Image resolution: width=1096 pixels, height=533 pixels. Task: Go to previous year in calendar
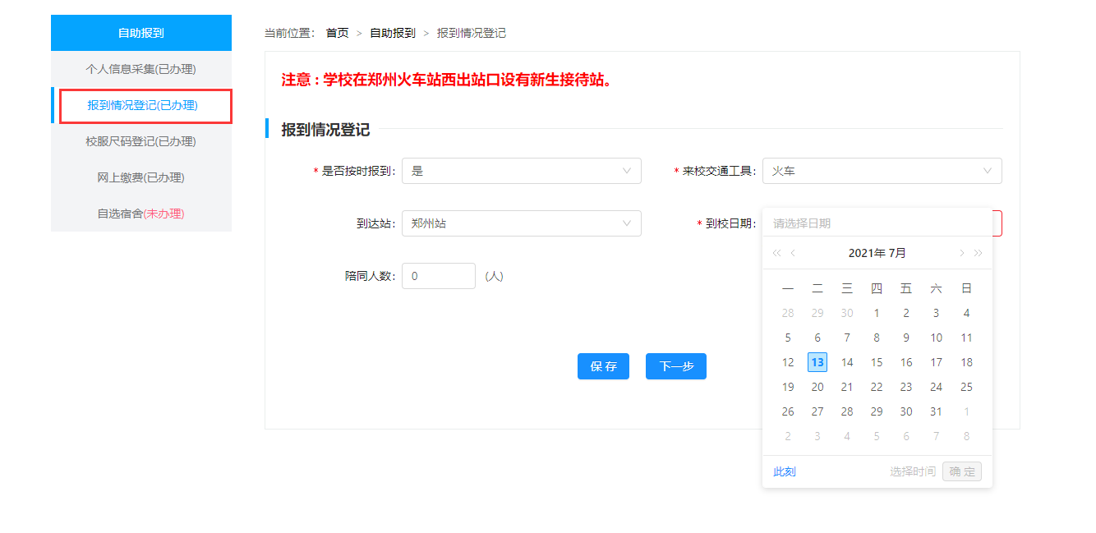click(x=776, y=253)
